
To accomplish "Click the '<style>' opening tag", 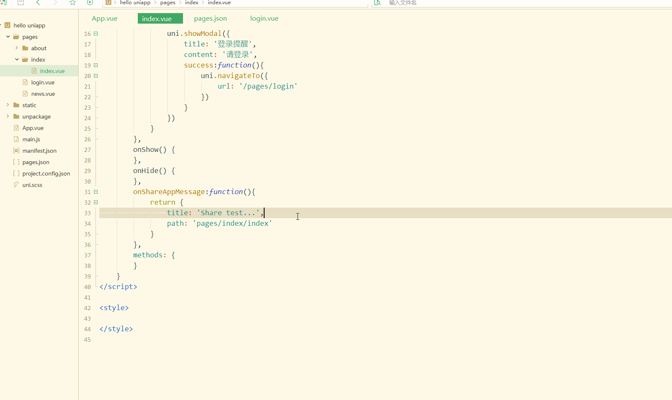I will [x=114, y=308].
